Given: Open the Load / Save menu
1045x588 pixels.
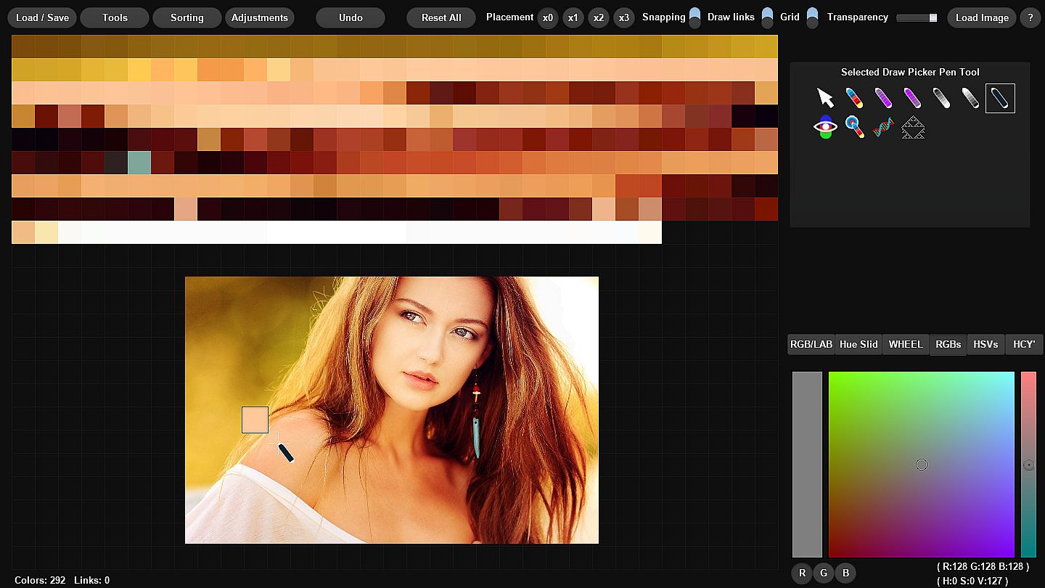Looking at the screenshot, I should (x=42, y=17).
